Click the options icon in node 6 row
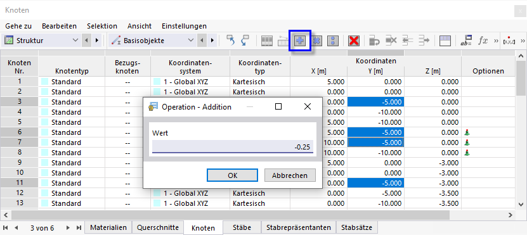Viewport: 527px width, 235px height. point(467,132)
